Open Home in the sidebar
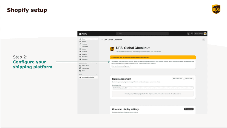The height and width of the screenshot is (128, 227). pyautogui.click(x=88, y=39)
